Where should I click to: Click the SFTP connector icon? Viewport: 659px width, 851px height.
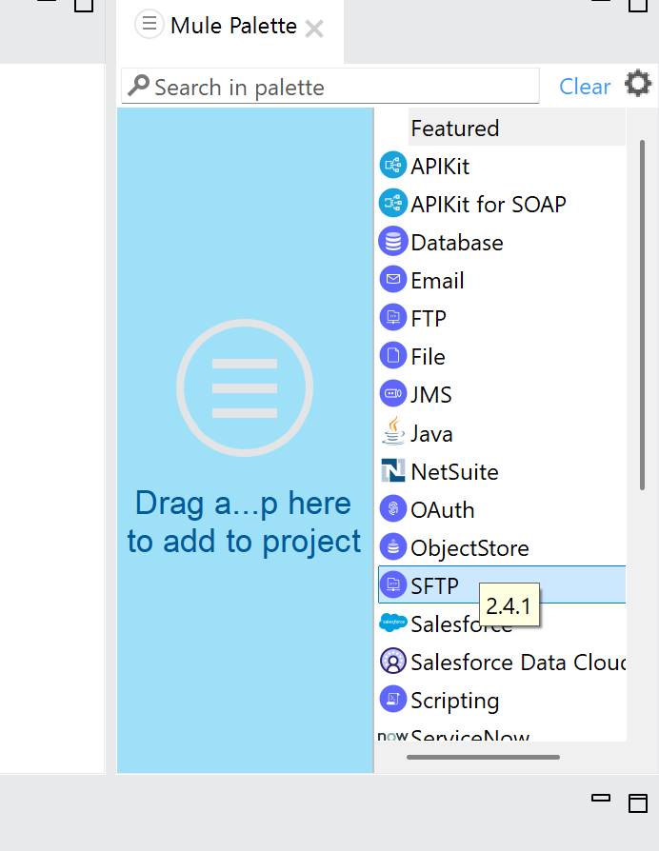pos(393,585)
